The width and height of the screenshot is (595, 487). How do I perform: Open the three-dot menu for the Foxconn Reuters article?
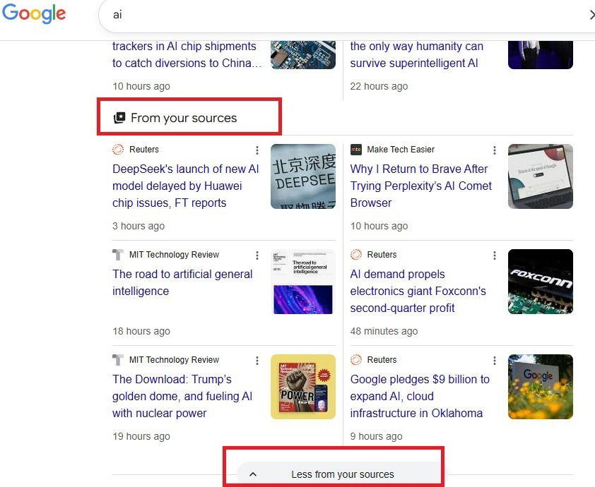coord(495,255)
